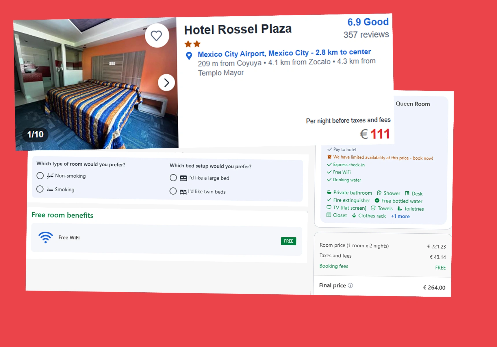Open the 357 reviews link
The height and width of the screenshot is (347, 497).
(366, 35)
